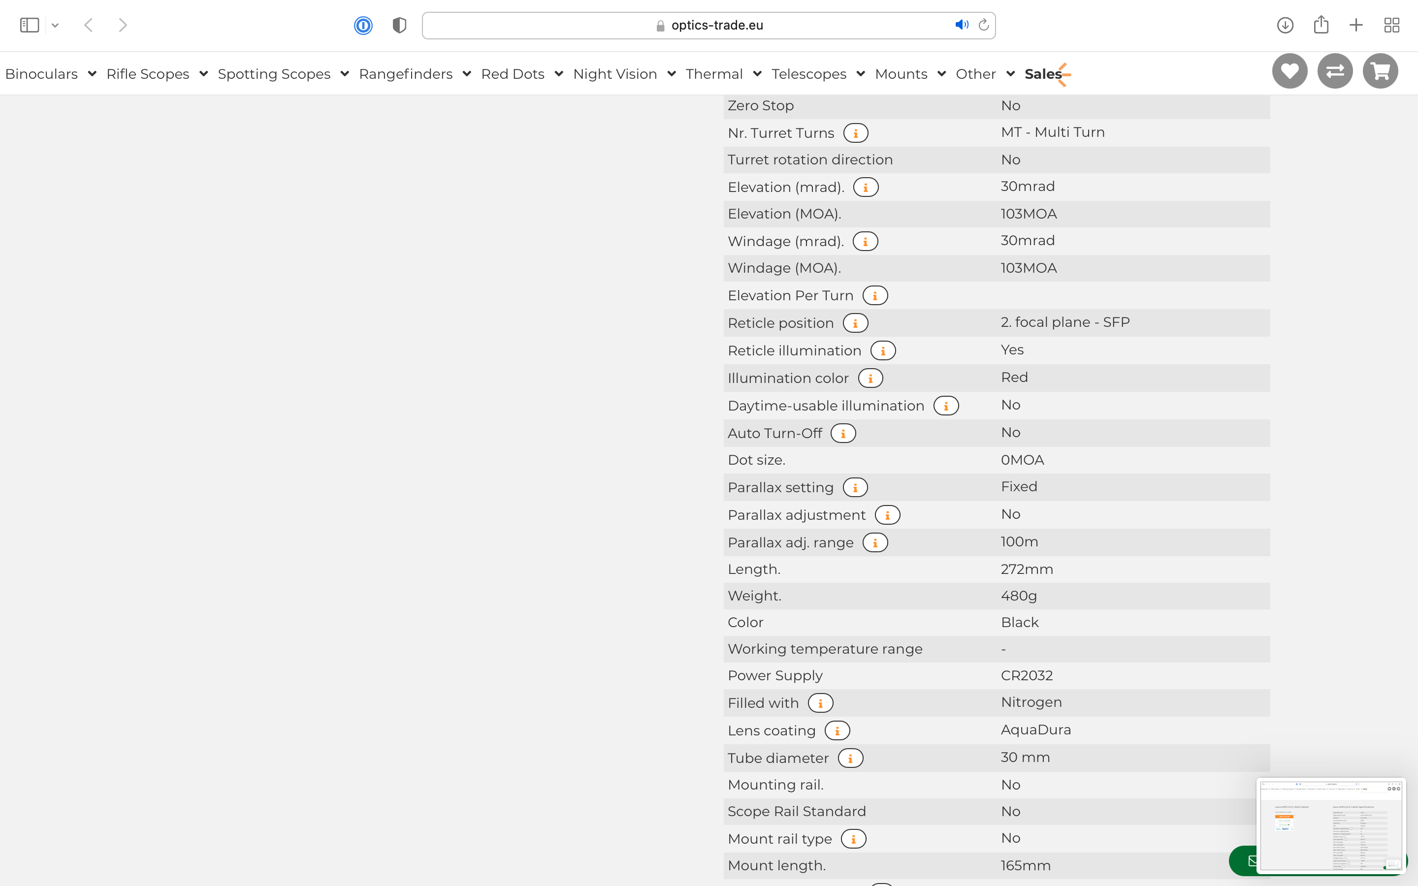Image resolution: width=1418 pixels, height=886 pixels.
Task: Show info for Windage (mrad)
Action: point(865,241)
